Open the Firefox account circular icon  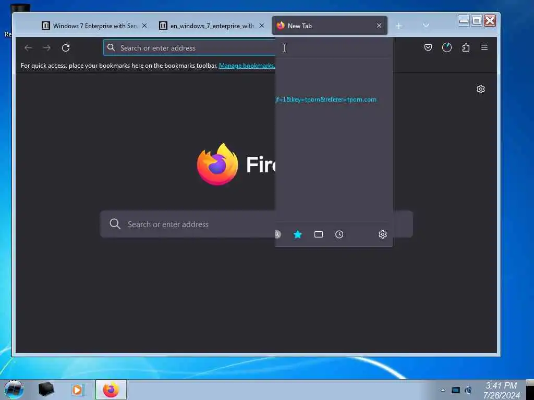[447, 47]
